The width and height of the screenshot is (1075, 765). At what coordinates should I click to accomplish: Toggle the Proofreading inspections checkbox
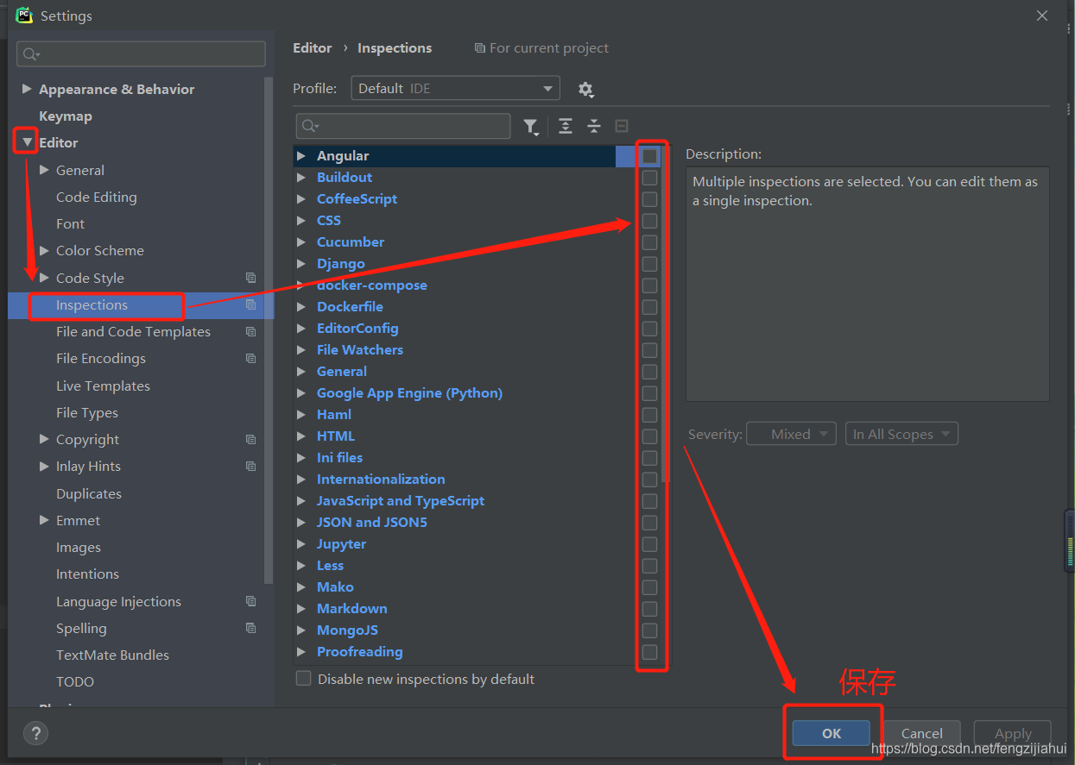(x=650, y=652)
